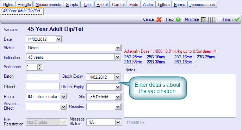Image resolution: width=242 pixels, height=130 pixels.
Task: Switch to the Immunisations tab
Action: pyautogui.click(x=202, y=5)
